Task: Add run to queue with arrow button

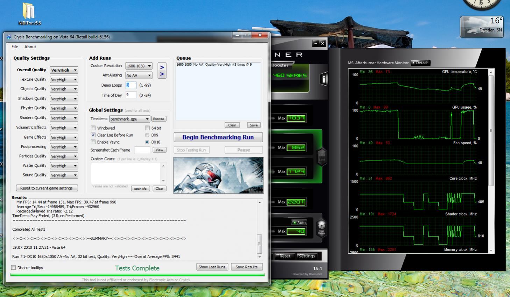Action: tap(162, 71)
